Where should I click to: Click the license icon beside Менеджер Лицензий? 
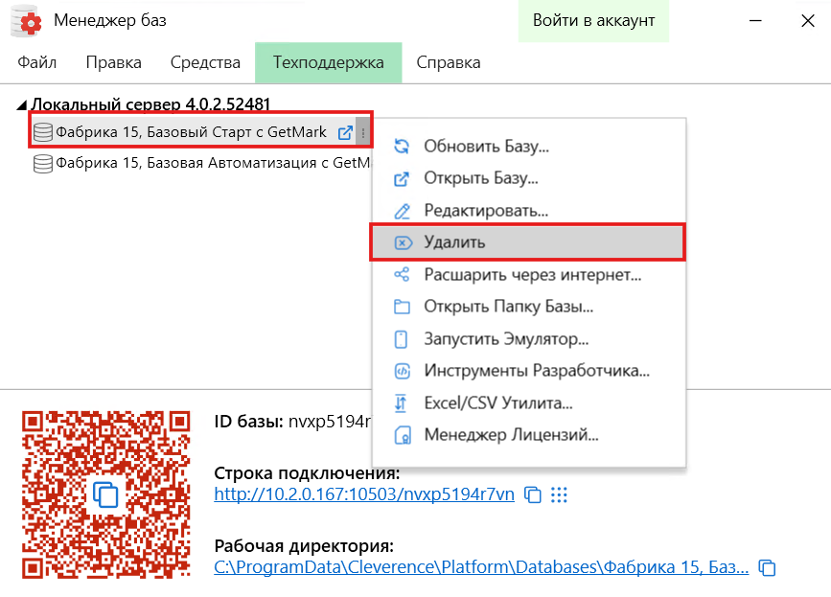(403, 435)
